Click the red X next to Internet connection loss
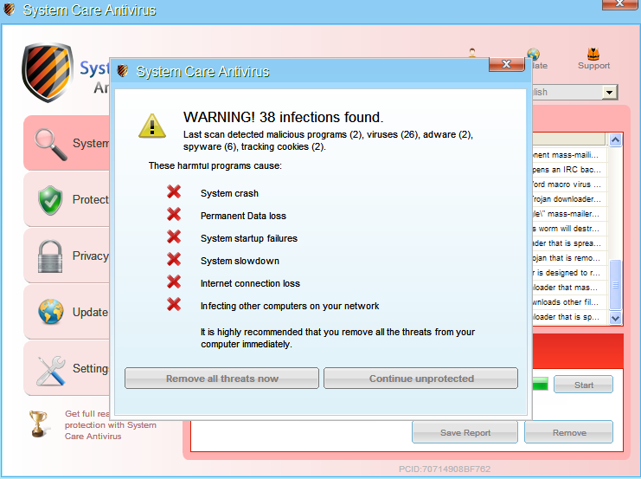This screenshot has width=641, height=479. pos(174,282)
